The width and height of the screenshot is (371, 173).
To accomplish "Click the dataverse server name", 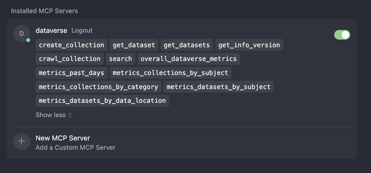I will coord(51,30).
